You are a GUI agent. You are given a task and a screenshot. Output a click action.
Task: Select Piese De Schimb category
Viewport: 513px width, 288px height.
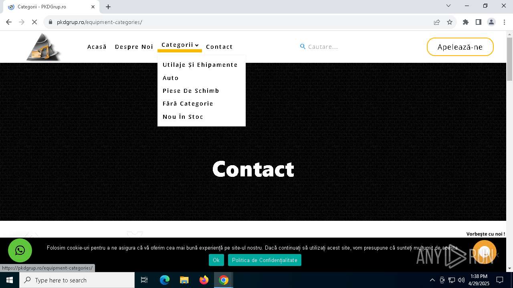(x=191, y=91)
